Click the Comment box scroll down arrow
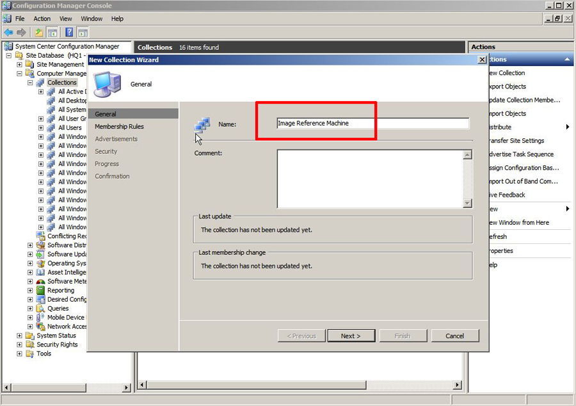 (x=467, y=203)
